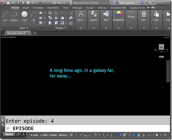172x140 pixels.
Task: Activate the Rotate tool
Action: (56, 13)
